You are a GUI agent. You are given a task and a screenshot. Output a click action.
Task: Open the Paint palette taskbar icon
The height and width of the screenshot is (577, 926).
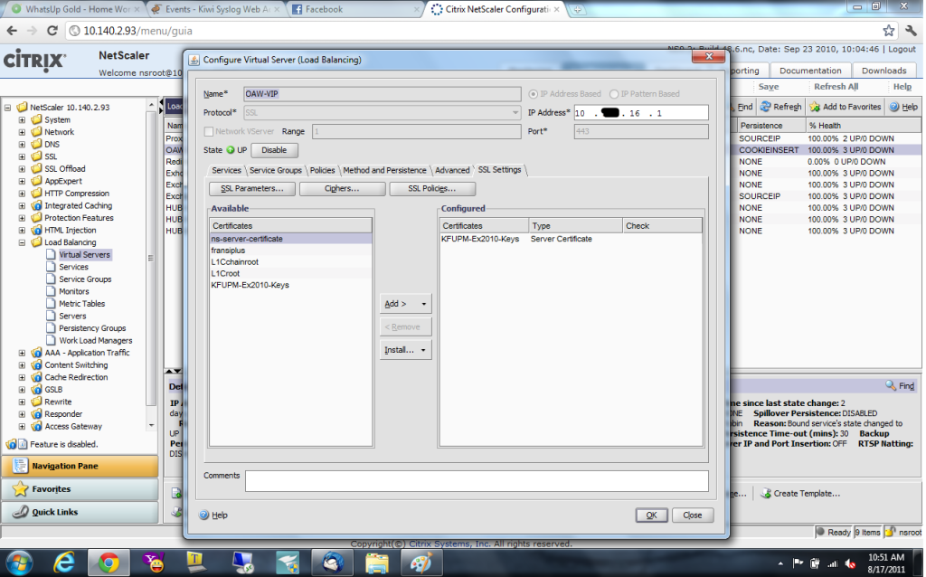(x=421, y=563)
